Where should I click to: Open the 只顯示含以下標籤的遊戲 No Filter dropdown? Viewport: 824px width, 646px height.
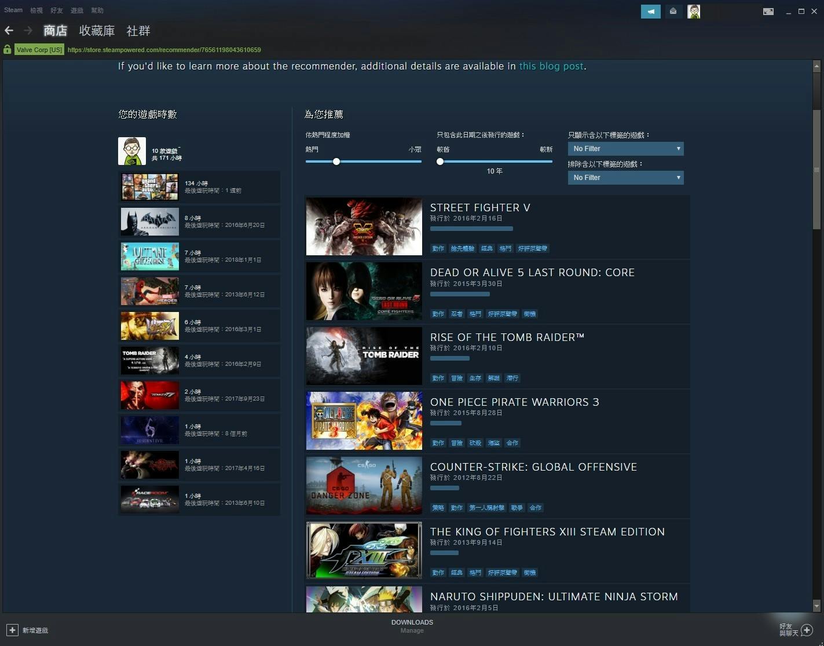coord(625,149)
